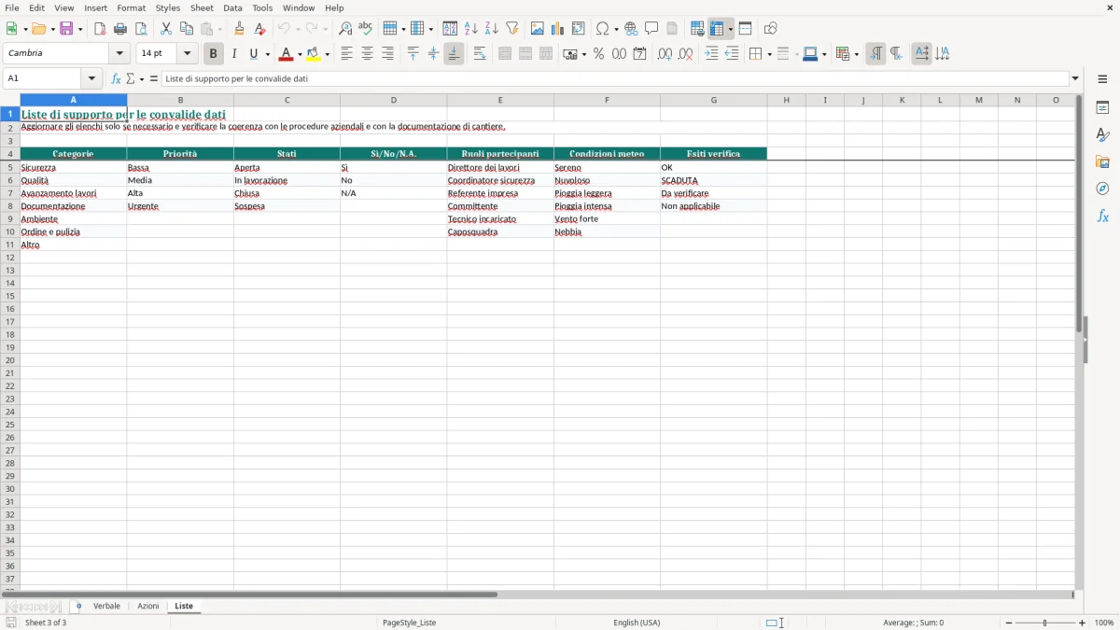Run the spelling check
The width and height of the screenshot is (1120, 630).
[366, 29]
